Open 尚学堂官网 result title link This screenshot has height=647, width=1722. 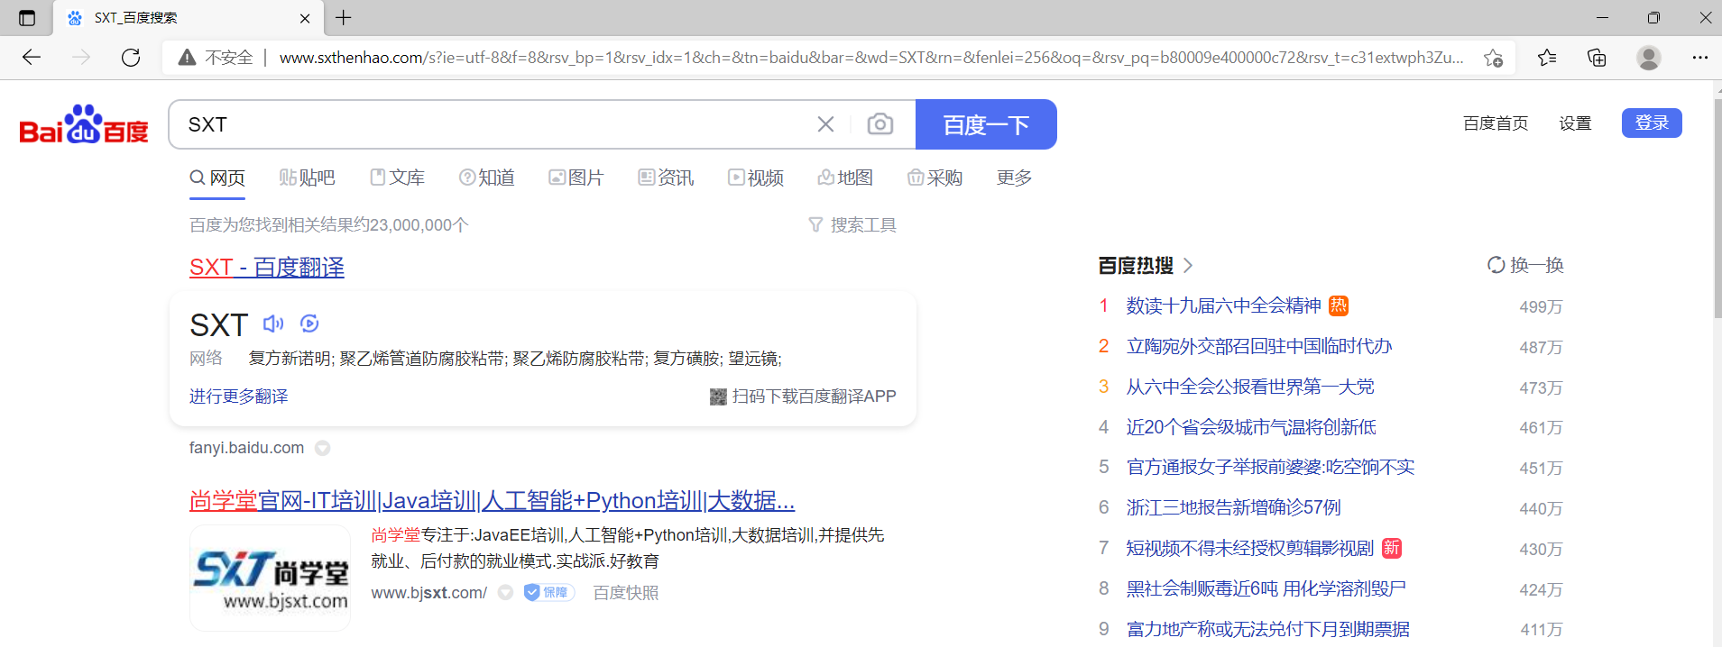(493, 500)
